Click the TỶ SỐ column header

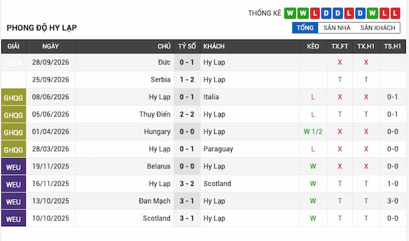click(x=187, y=47)
